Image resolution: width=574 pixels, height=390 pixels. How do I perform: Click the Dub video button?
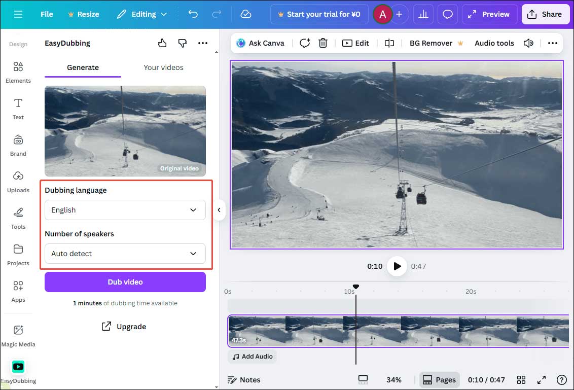pos(125,282)
